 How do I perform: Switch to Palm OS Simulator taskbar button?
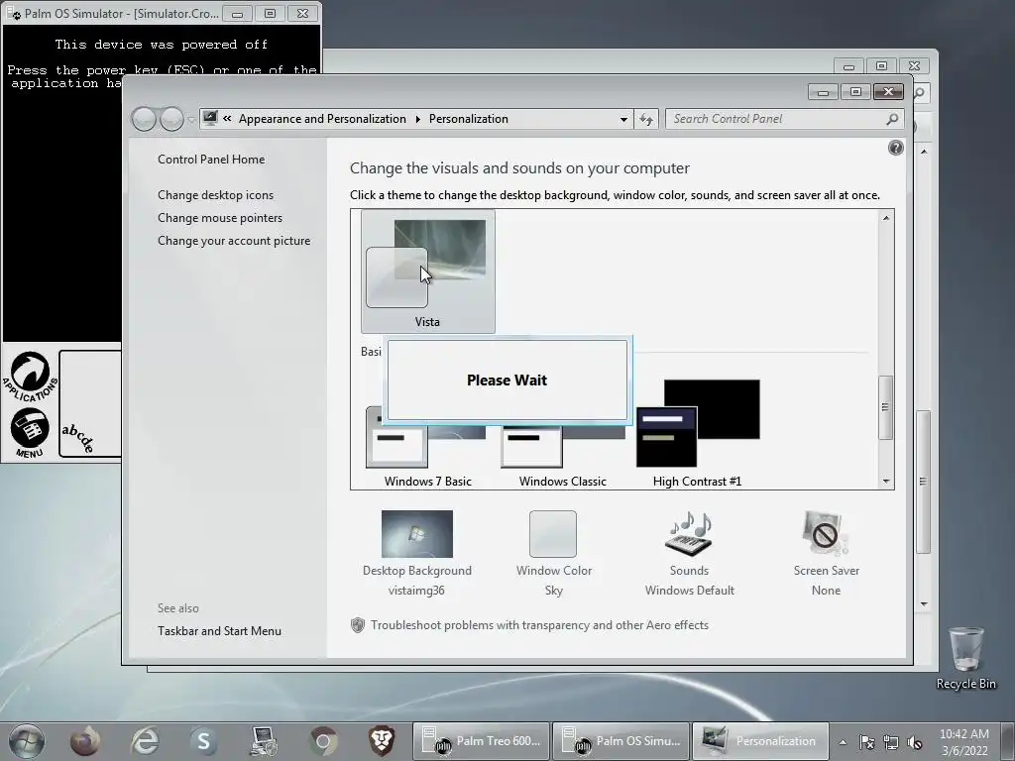pos(620,741)
